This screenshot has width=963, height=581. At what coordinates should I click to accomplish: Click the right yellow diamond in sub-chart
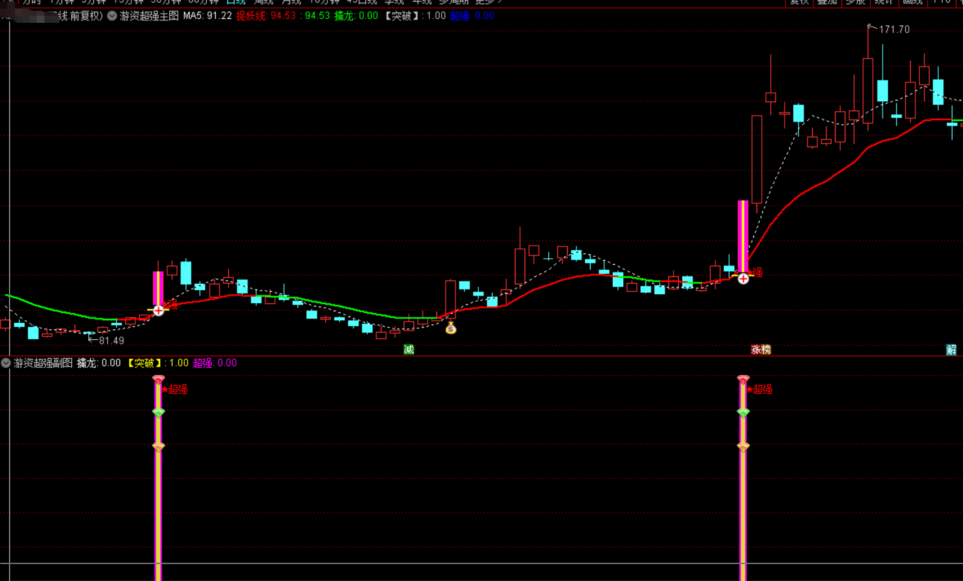[x=743, y=446]
